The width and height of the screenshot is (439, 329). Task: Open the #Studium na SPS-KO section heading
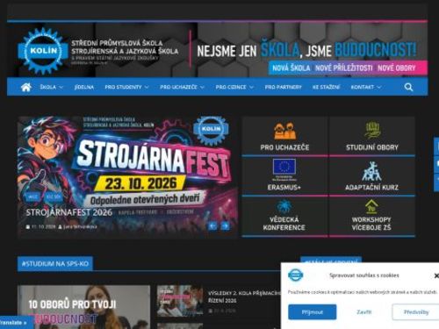55,264
